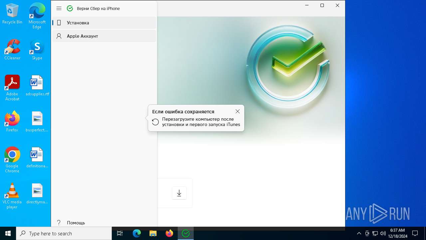Viewport: 426px width, 240px height.
Task: Click the download arrow button
Action: pyautogui.click(x=179, y=193)
